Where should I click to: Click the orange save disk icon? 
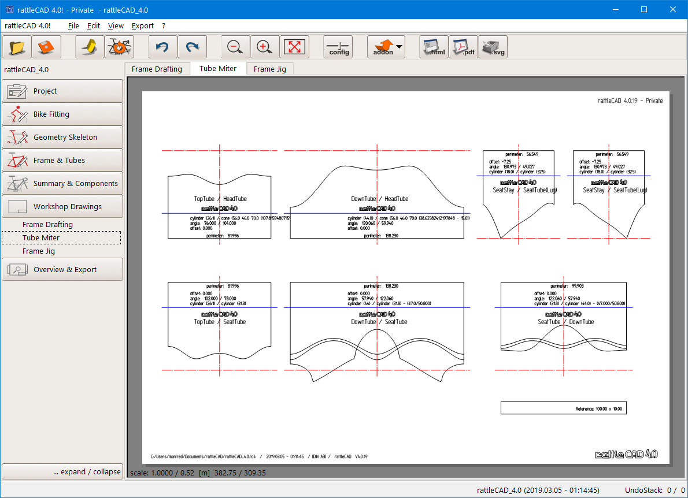tap(46, 47)
